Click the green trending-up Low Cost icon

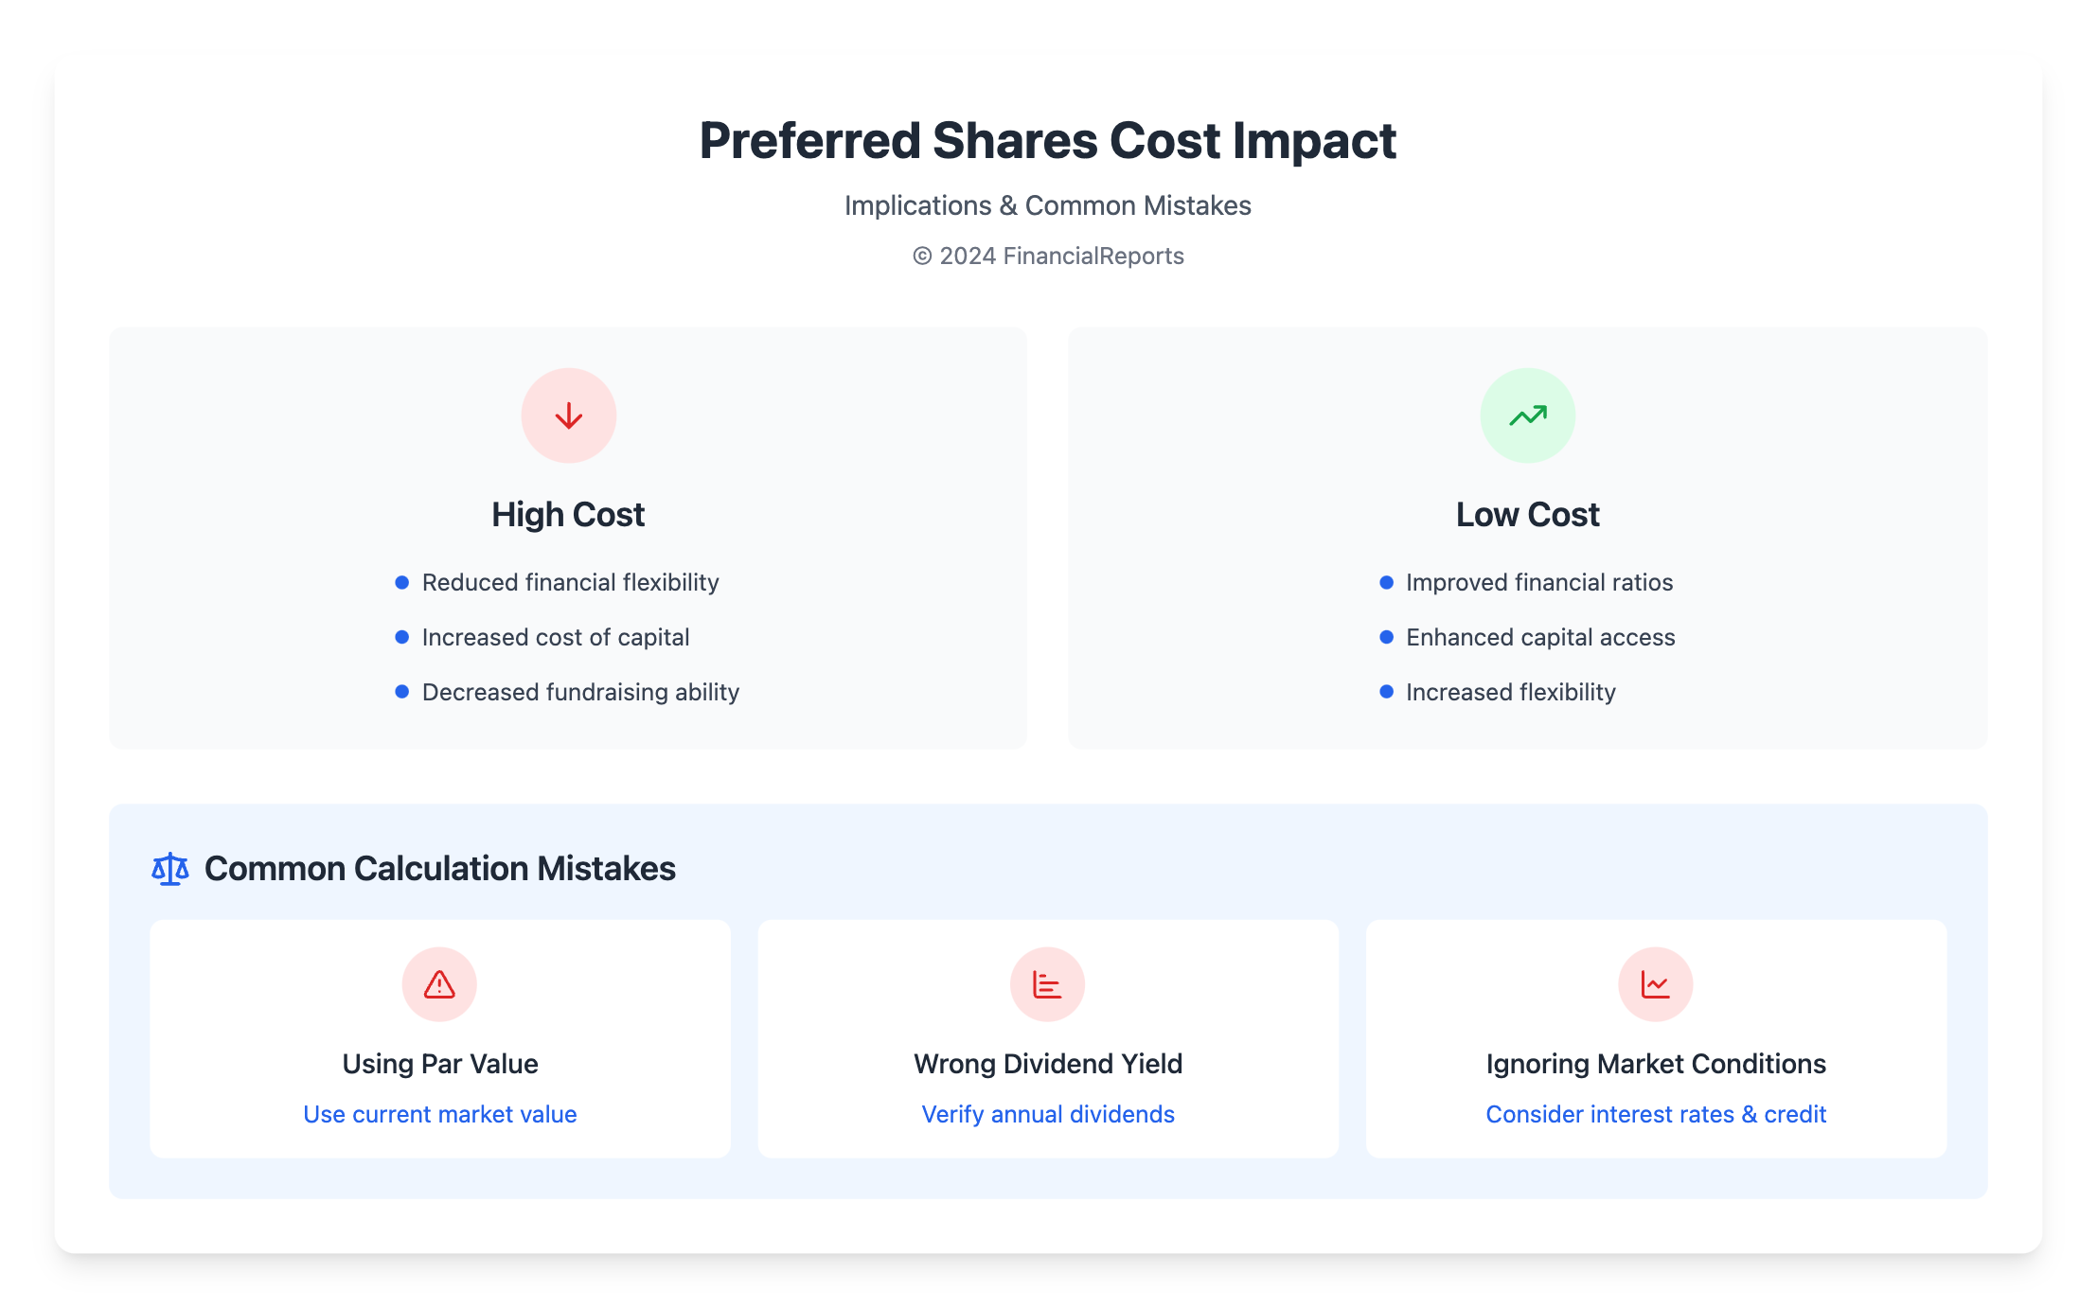1527,415
